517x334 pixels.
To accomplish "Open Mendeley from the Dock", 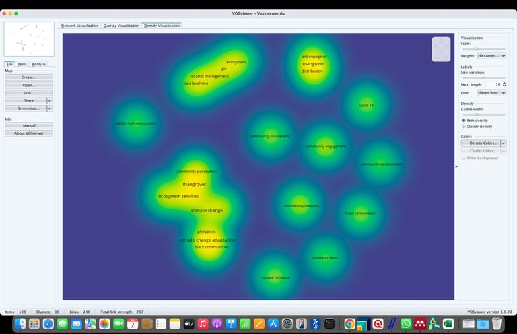I will [x=420, y=324].
